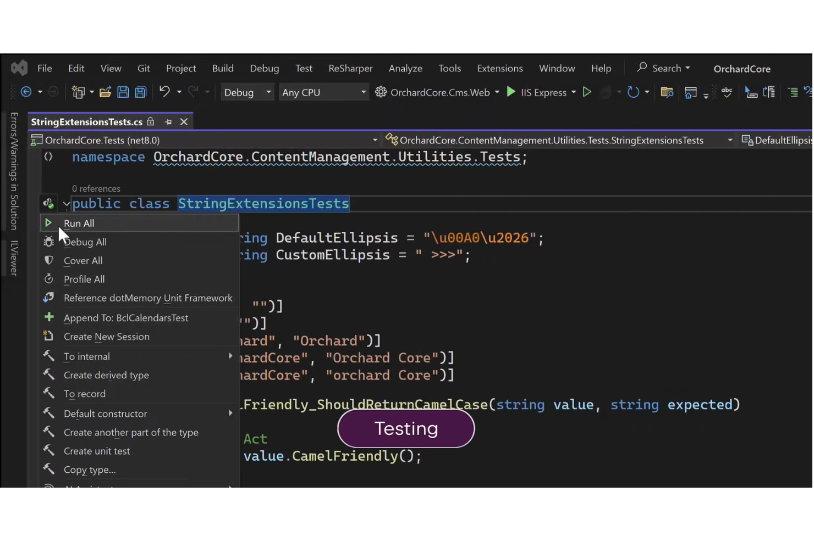814x542 pixels.
Task: Expand the Default constructor submenu
Action: coord(139,414)
